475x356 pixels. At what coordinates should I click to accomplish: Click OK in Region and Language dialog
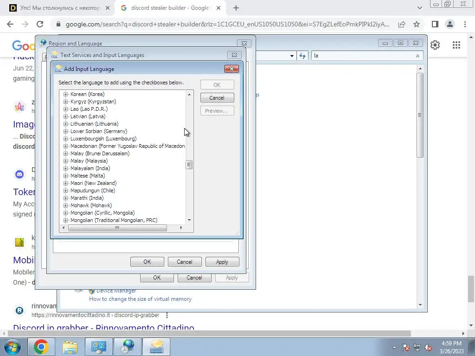click(157, 278)
